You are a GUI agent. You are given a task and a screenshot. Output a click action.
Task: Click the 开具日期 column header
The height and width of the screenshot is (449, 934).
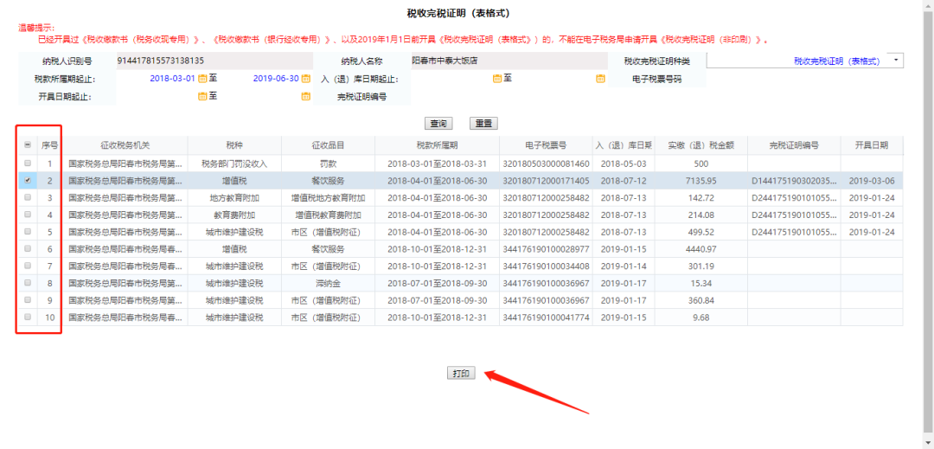872,145
